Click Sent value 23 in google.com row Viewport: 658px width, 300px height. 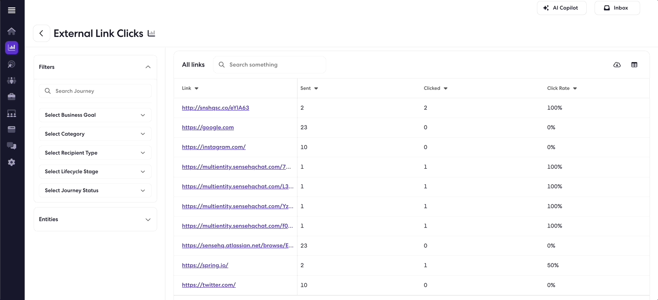304,128
